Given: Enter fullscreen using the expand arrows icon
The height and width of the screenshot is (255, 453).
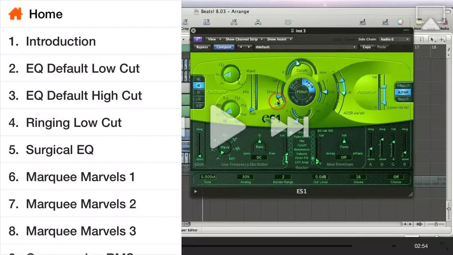Looking at the screenshot, I should click(444, 246).
